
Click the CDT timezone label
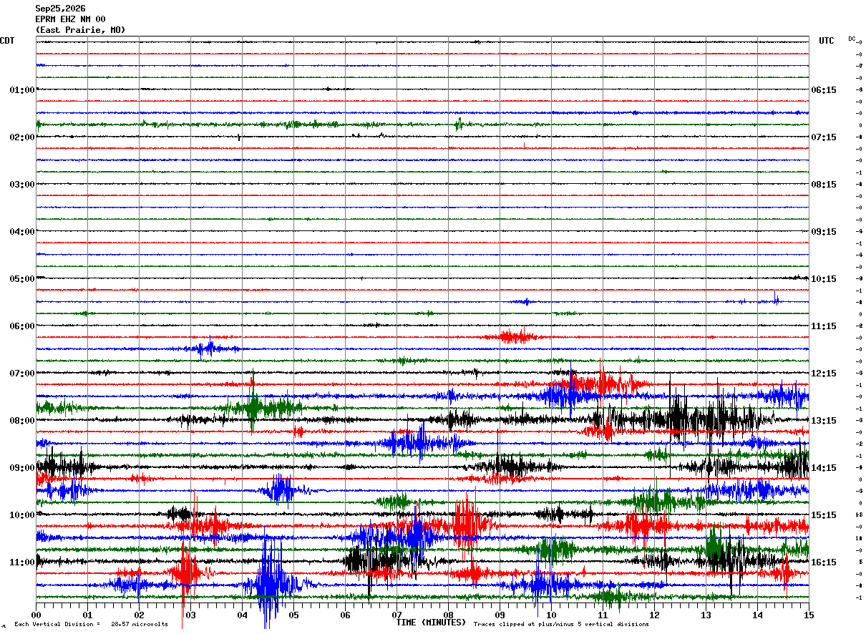tap(7, 41)
